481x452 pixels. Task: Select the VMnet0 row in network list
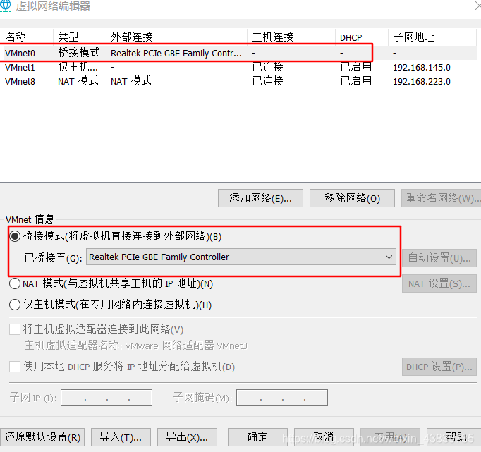238,53
